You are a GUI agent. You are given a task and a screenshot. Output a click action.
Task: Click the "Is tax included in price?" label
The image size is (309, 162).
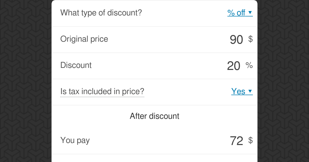tap(102, 92)
